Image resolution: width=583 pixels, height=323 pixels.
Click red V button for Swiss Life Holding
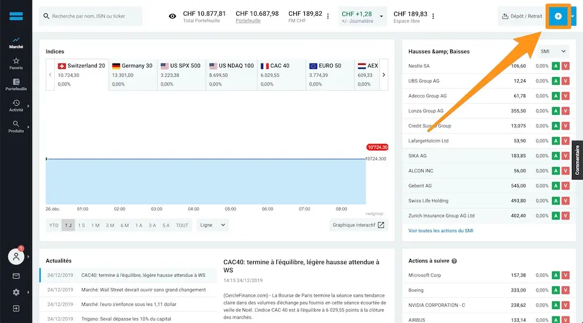[x=566, y=201]
